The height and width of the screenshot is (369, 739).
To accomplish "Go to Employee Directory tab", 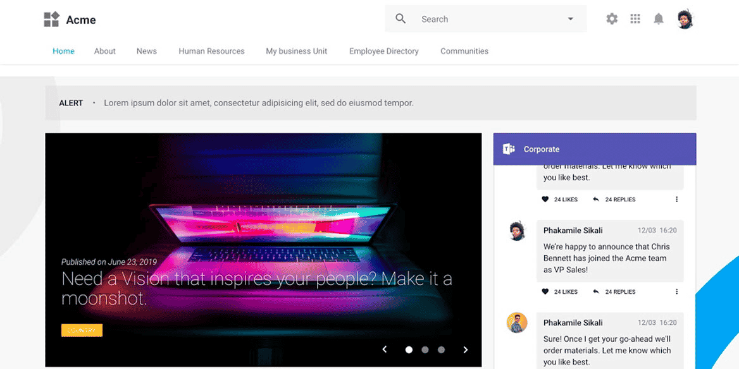I will click(x=383, y=51).
